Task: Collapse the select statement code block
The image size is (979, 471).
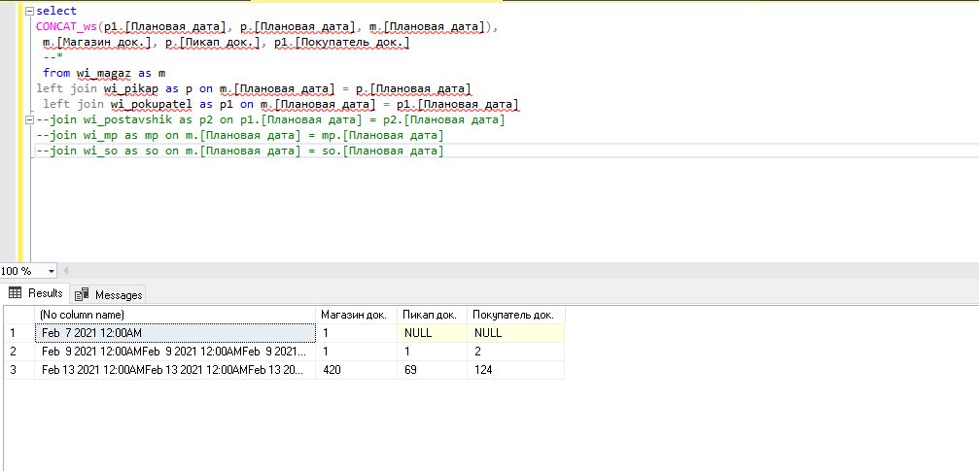Action: (28, 11)
